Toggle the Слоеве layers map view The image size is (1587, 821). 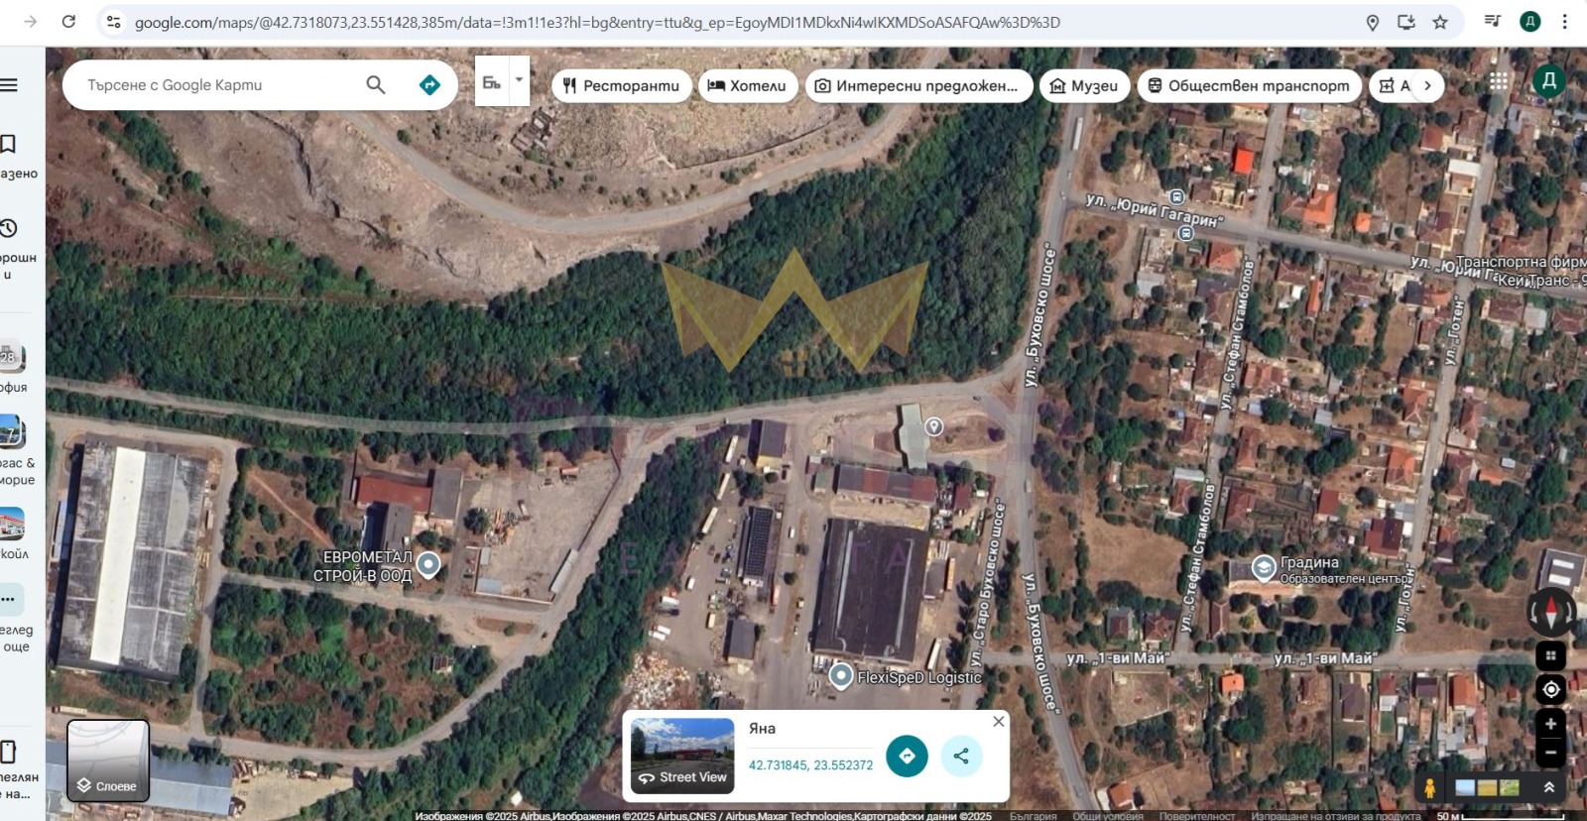pyautogui.click(x=108, y=761)
